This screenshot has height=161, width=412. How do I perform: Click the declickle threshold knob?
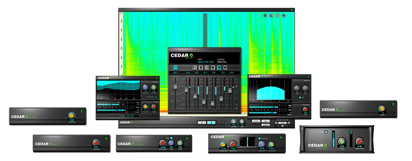click(x=71, y=116)
